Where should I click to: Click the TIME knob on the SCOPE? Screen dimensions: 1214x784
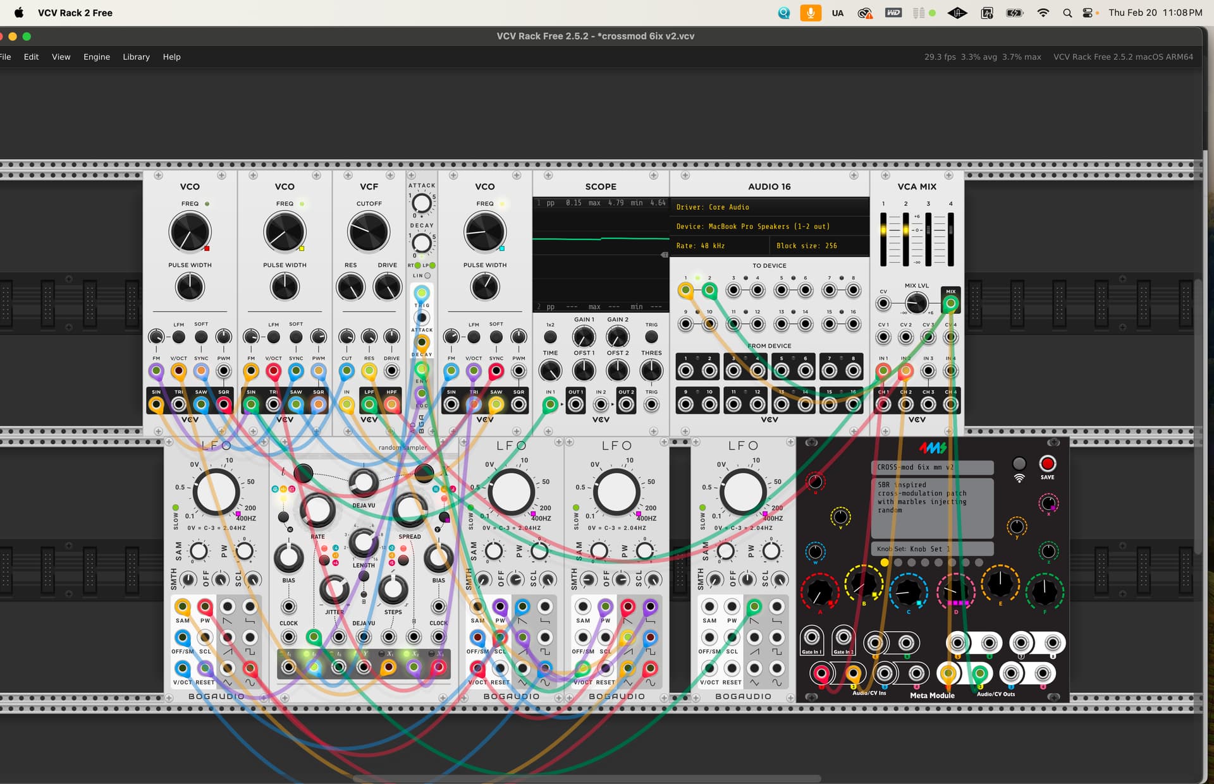pyautogui.click(x=551, y=371)
